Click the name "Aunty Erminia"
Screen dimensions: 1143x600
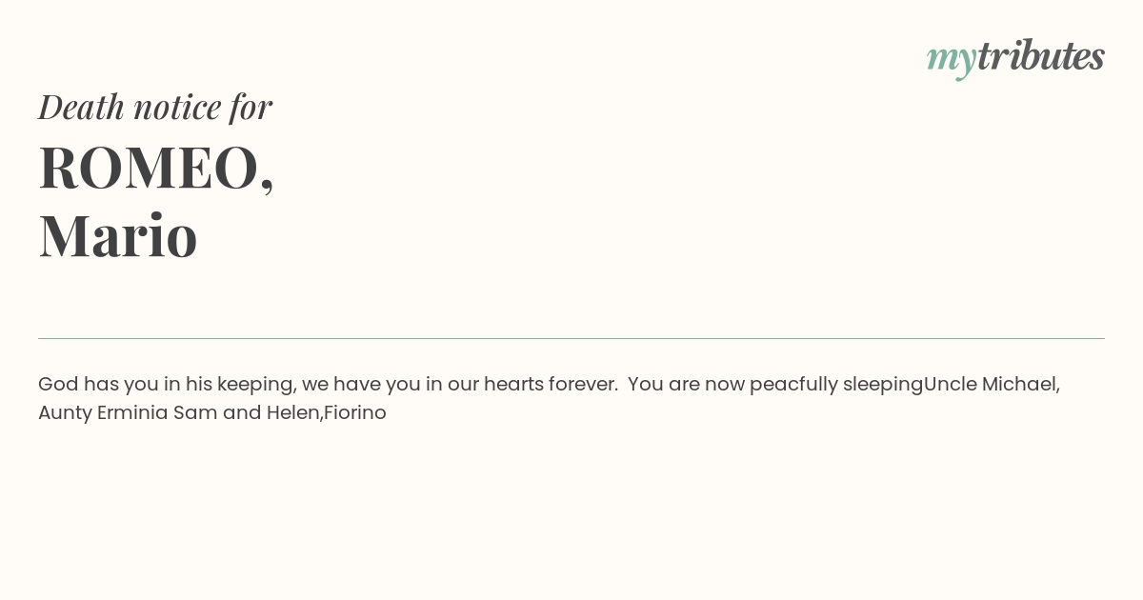(x=103, y=413)
